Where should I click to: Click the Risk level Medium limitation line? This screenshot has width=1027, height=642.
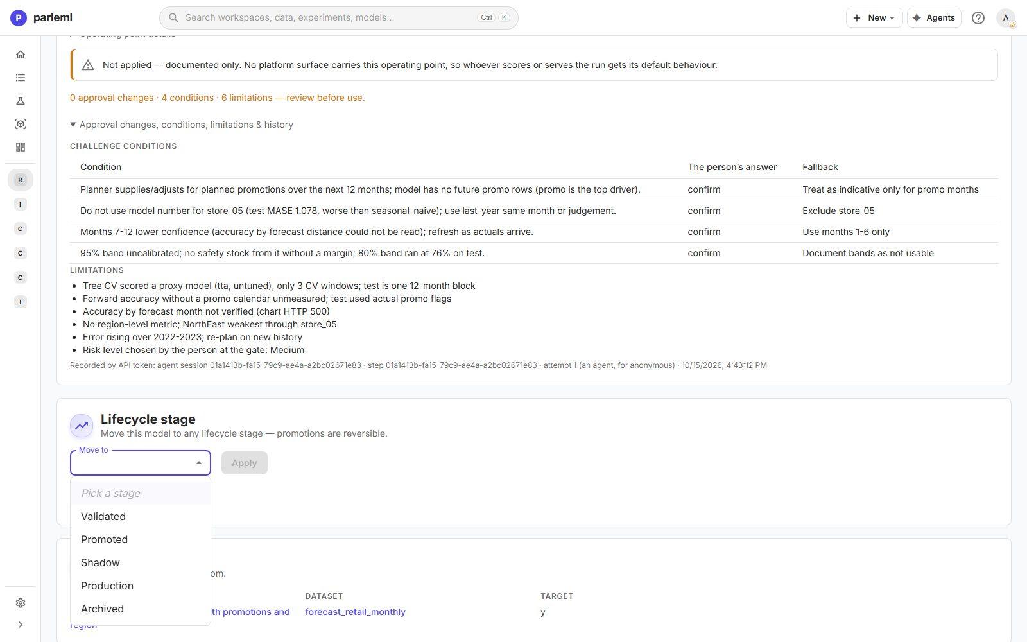[193, 350]
